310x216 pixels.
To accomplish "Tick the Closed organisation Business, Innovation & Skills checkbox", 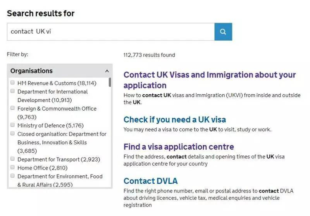I will click(x=13, y=134).
